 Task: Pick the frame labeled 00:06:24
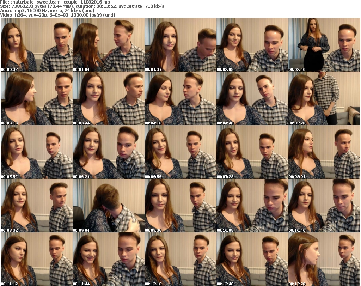(109, 152)
